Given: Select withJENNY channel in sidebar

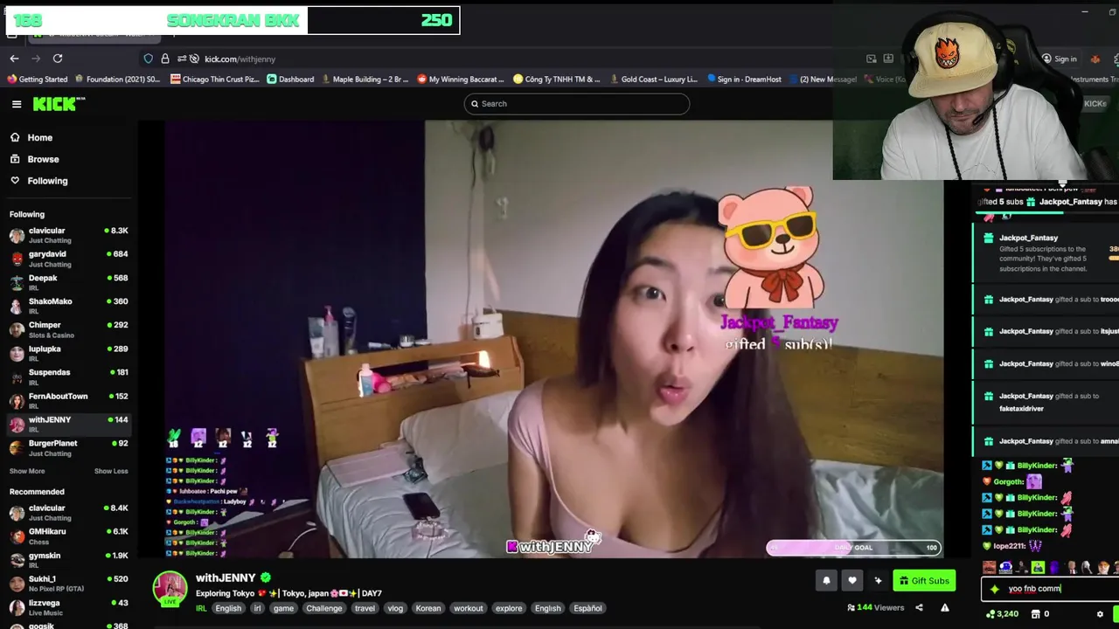Looking at the screenshot, I should coord(68,424).
